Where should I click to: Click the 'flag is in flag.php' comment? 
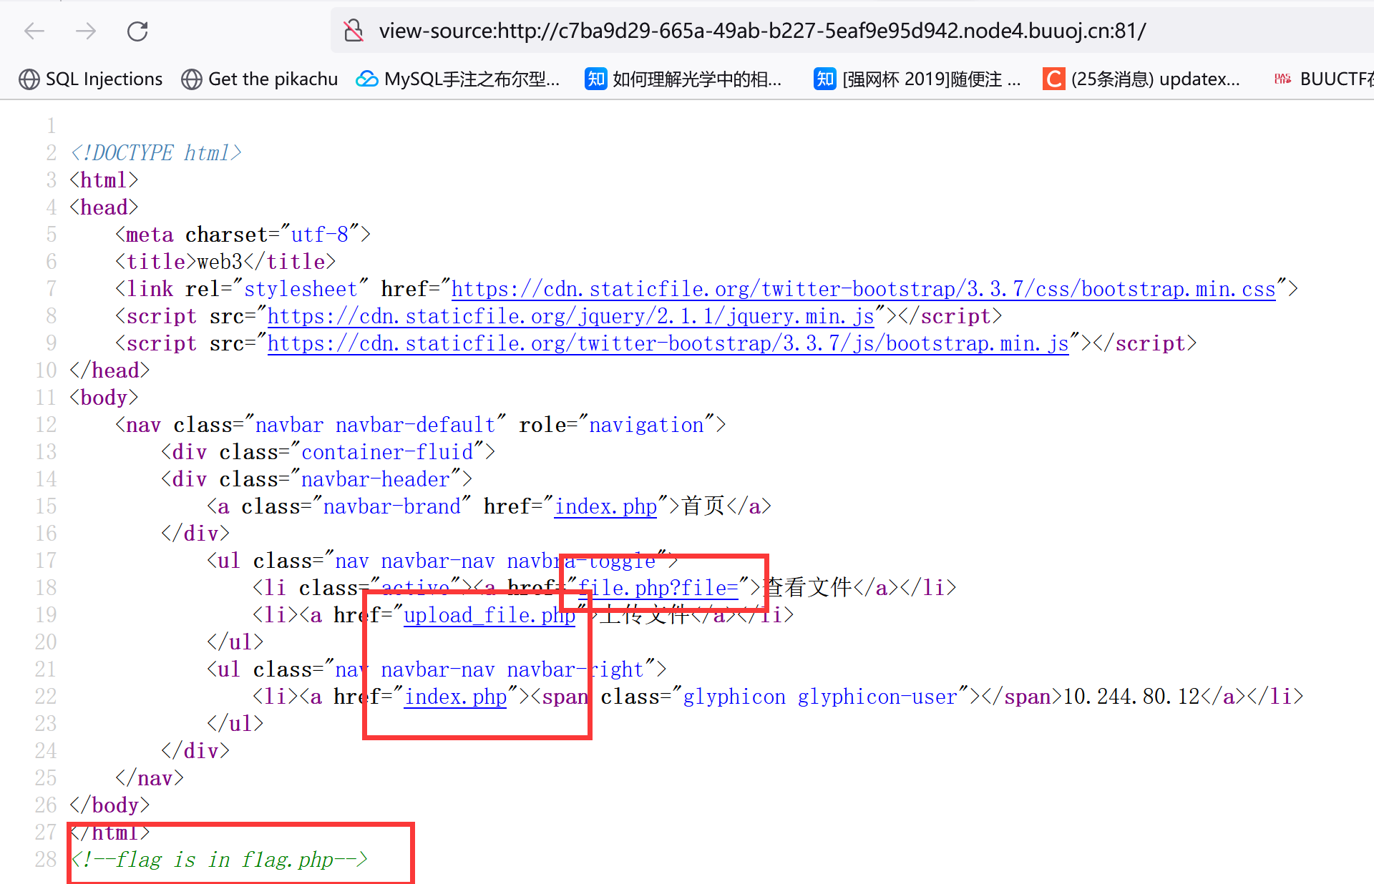click(219, 860)
